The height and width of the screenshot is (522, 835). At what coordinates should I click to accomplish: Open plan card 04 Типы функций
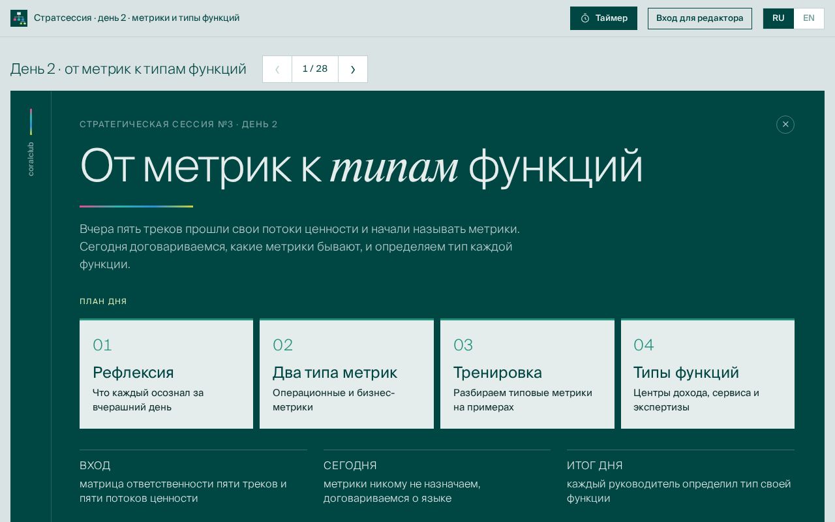pos(708,374)
